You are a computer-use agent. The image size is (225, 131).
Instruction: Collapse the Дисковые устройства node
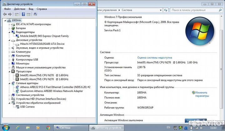[9, 40]
